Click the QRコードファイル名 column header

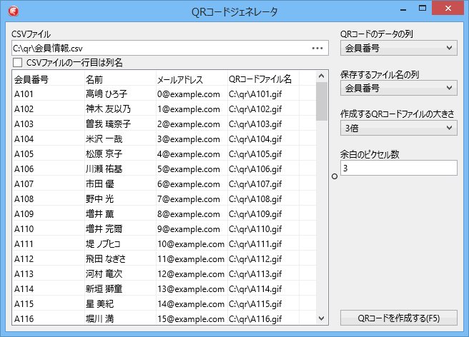[261, 79]
